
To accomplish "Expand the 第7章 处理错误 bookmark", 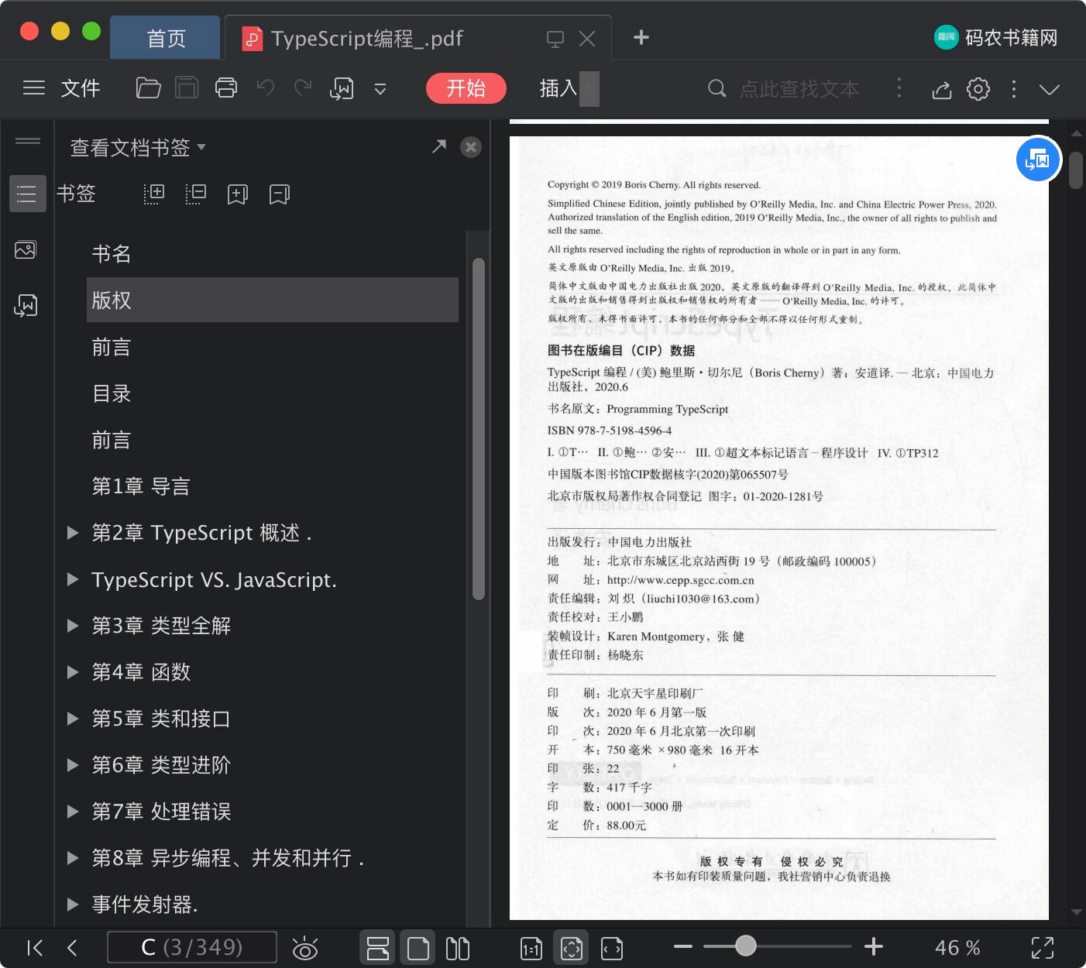I will click(x=73, y=812).
